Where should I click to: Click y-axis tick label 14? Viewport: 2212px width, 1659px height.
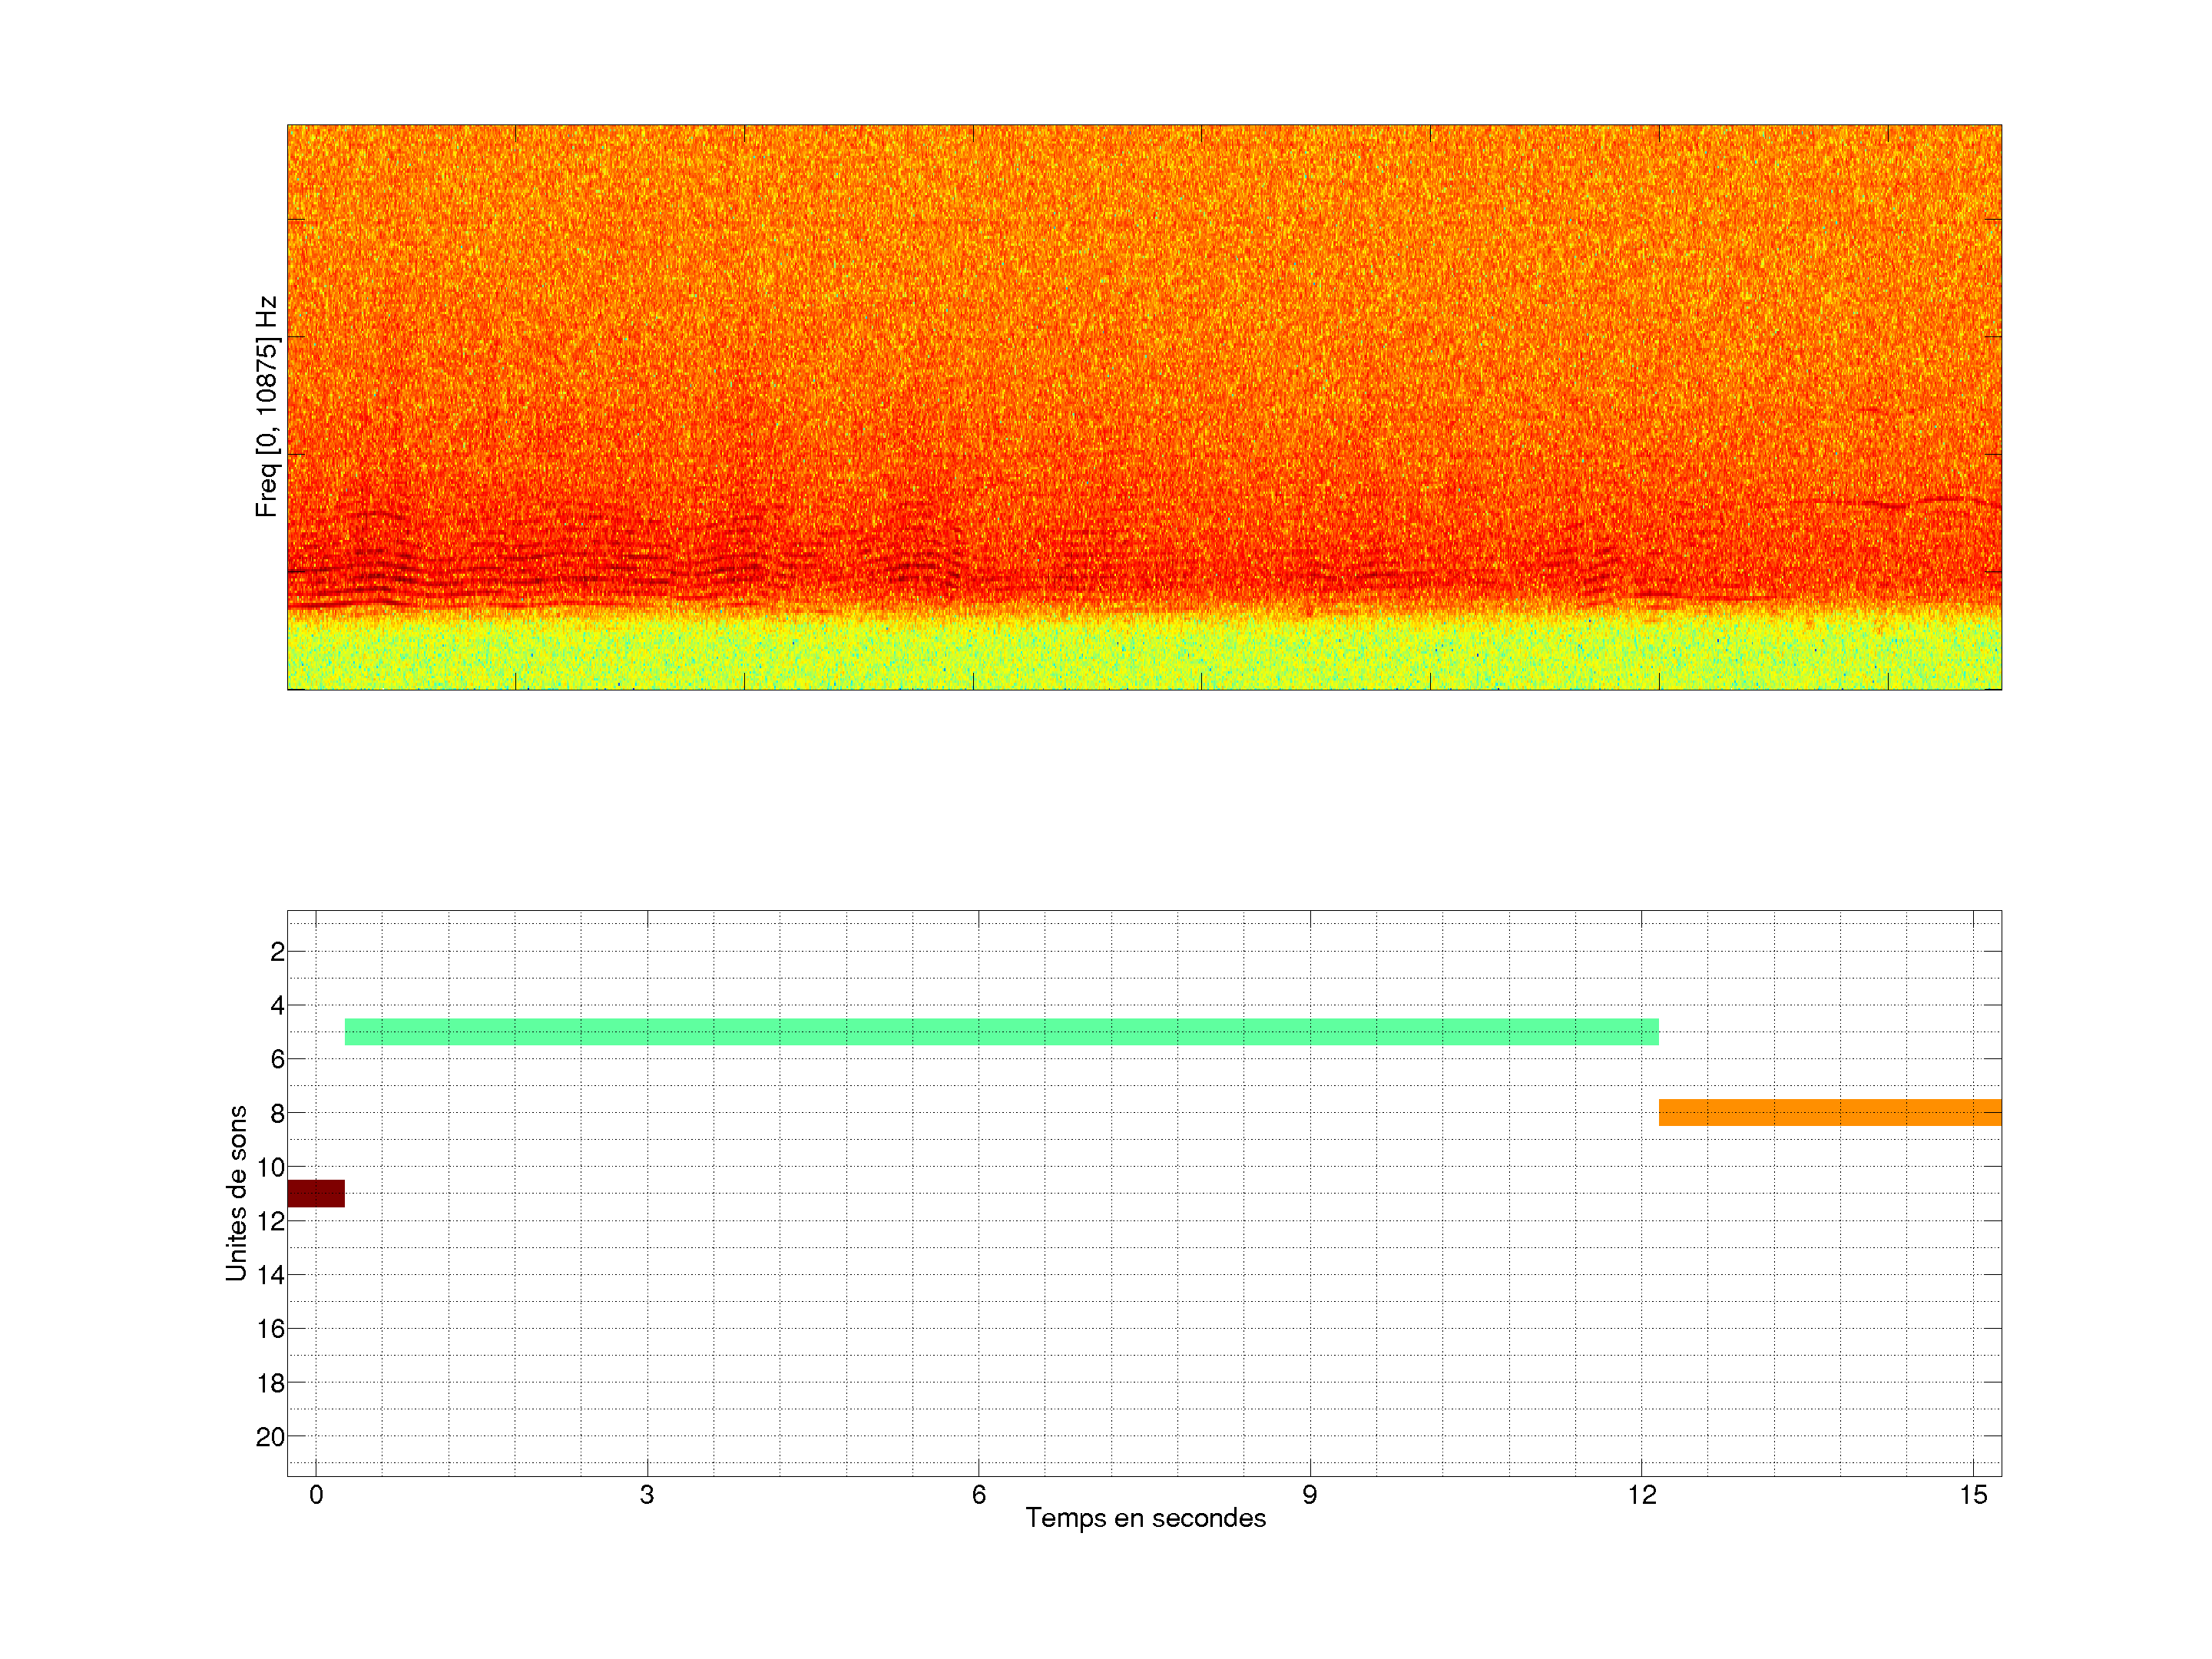pos(271,1275)
